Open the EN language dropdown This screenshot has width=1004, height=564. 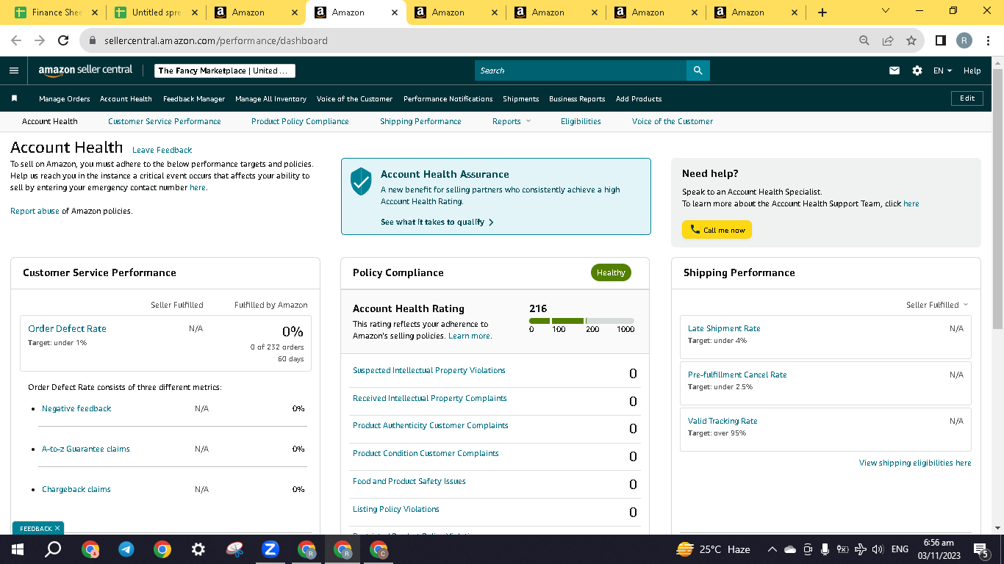pyautogui.click(x=942, y=70)
